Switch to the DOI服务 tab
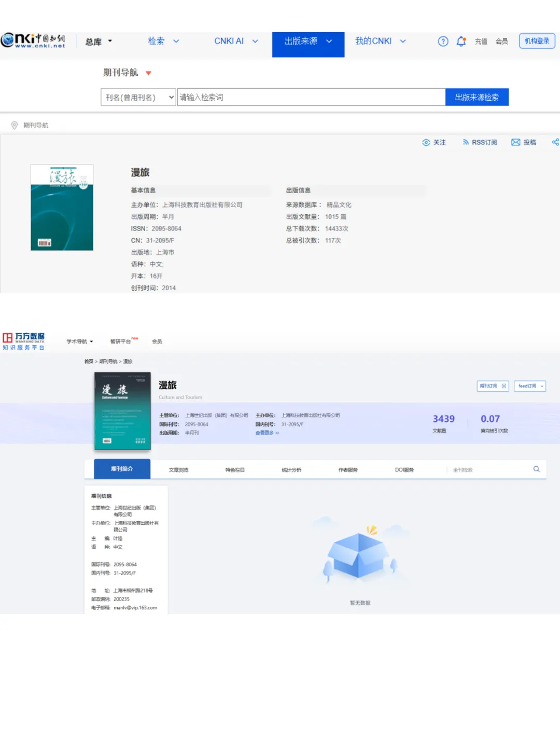This screenshot has width=560, height=749. coord(404,470)
